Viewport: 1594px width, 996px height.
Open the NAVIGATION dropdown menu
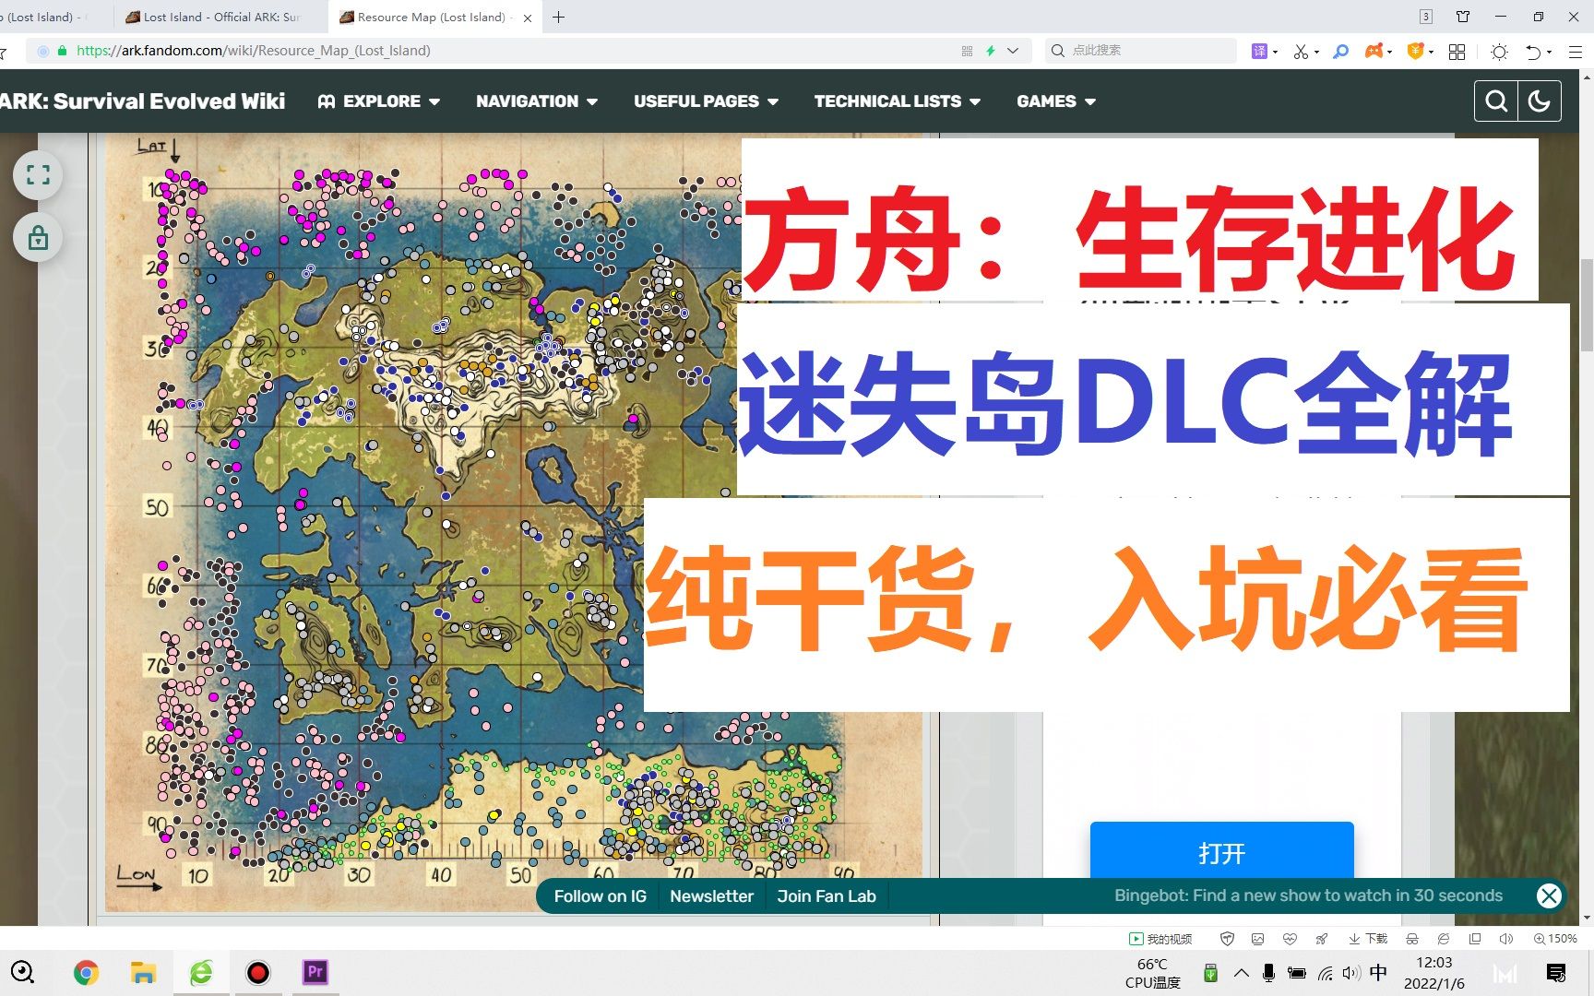coord(537,101)
